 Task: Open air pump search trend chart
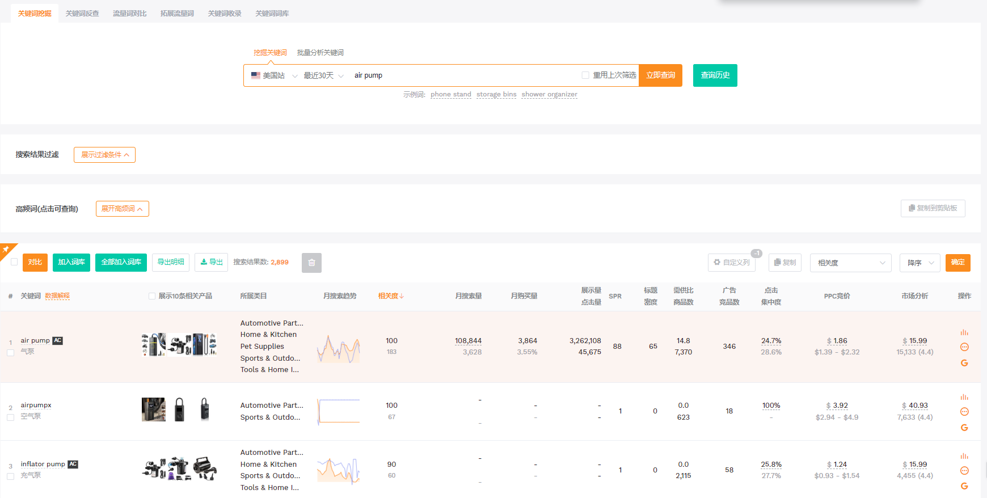[x=339, y=348]
